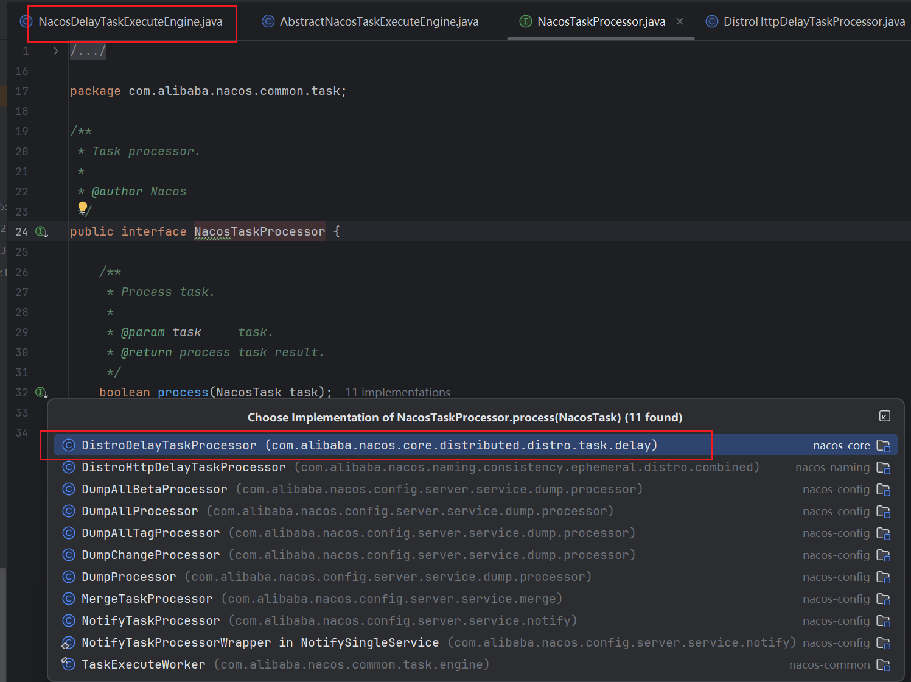Viewport: 911px width, 682px height.
Task: Click the gutter implemented-interface icon on line 24
Action: 41,231
